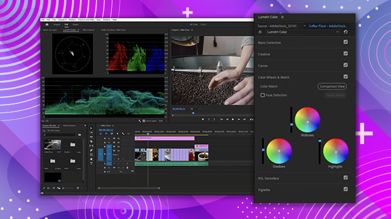Switch to the Effect Controls tab
This screenshot has height=219, width=391.
pos(89,30)
